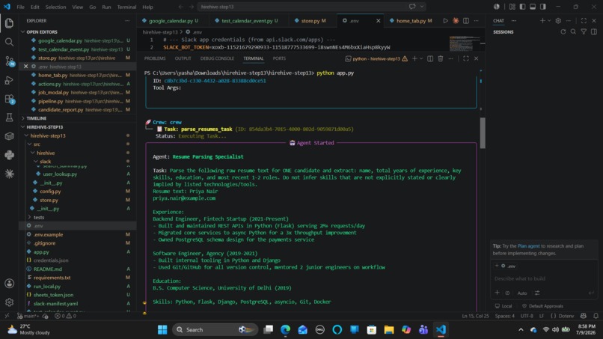Image resolution: width=603 pixels, height=339 pixels.
Task: Click the terminal vertical scrollbar thumb
Action: point(483,132)
